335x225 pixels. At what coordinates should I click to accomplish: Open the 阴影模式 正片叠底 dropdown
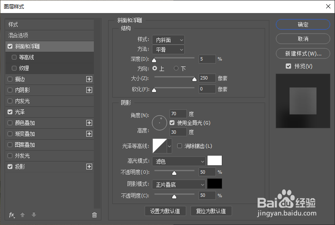(x=179, y=185)
